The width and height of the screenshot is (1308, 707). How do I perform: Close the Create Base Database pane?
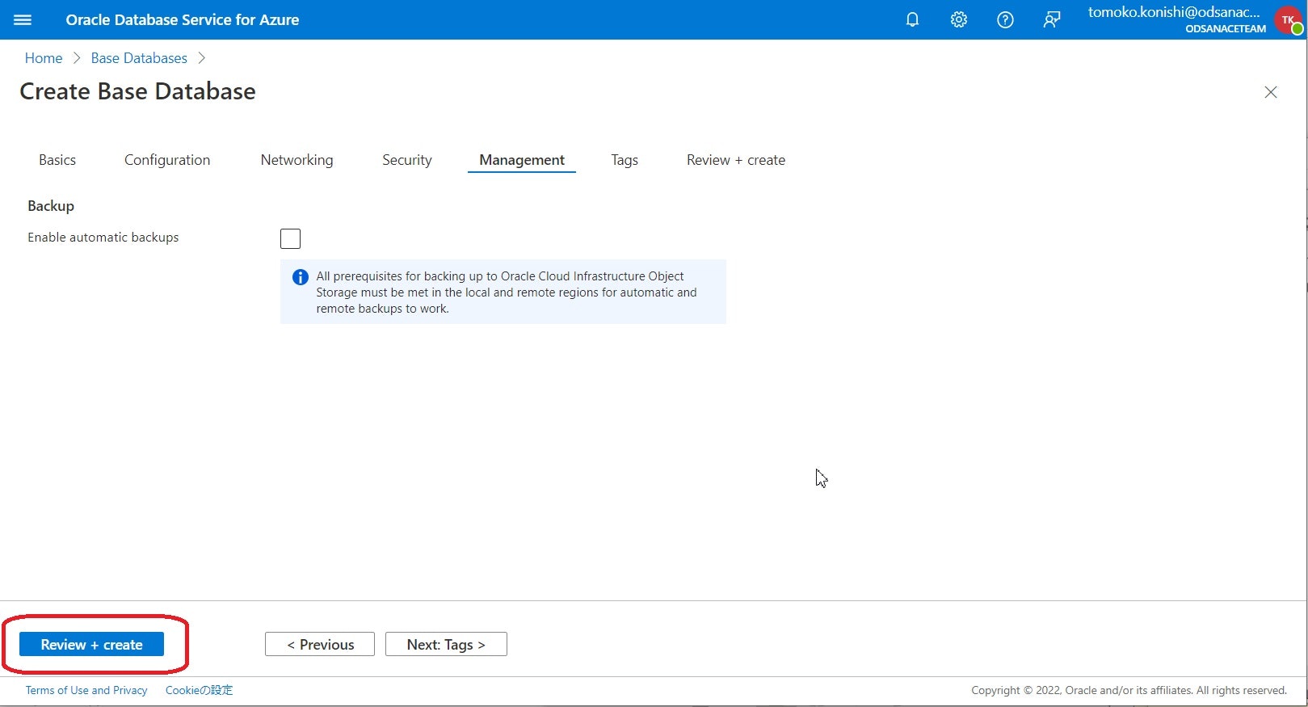(x=1271, y=92)
